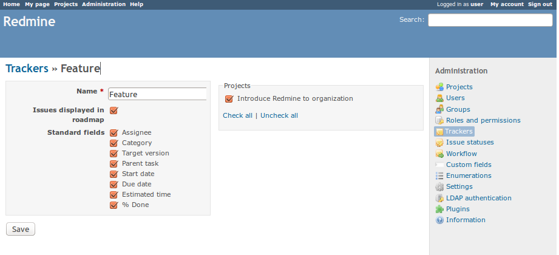Open Administration in top menu
Image resolution: width=559 pixels, height=255 pixels.
(104, 4)
